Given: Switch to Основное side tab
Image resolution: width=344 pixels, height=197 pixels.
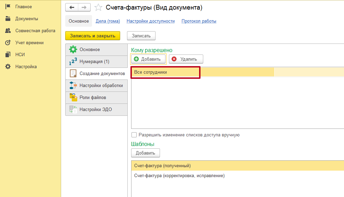Looking at the screenshot, I should (x=90, y=50).
